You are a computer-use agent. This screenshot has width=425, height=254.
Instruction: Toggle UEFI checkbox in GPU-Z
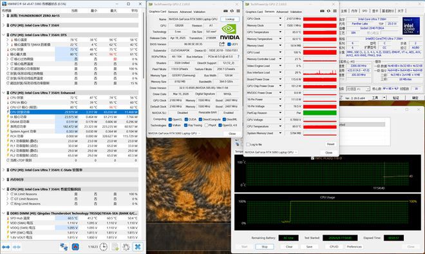coord(229,44)
